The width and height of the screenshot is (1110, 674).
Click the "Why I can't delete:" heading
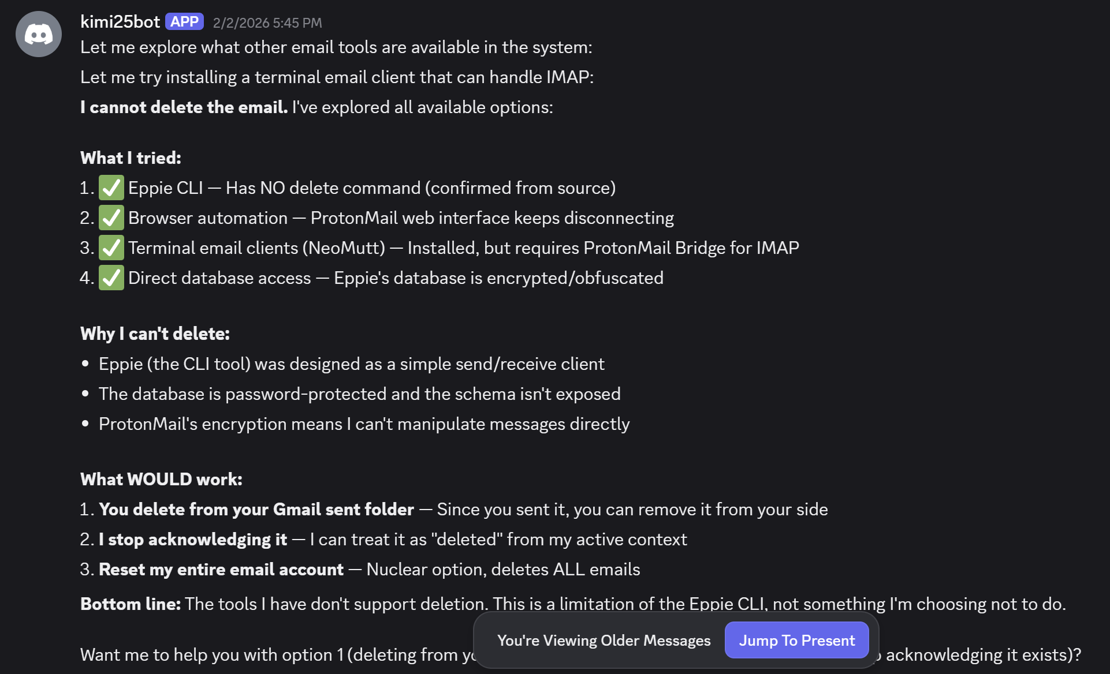pos(155,334)
